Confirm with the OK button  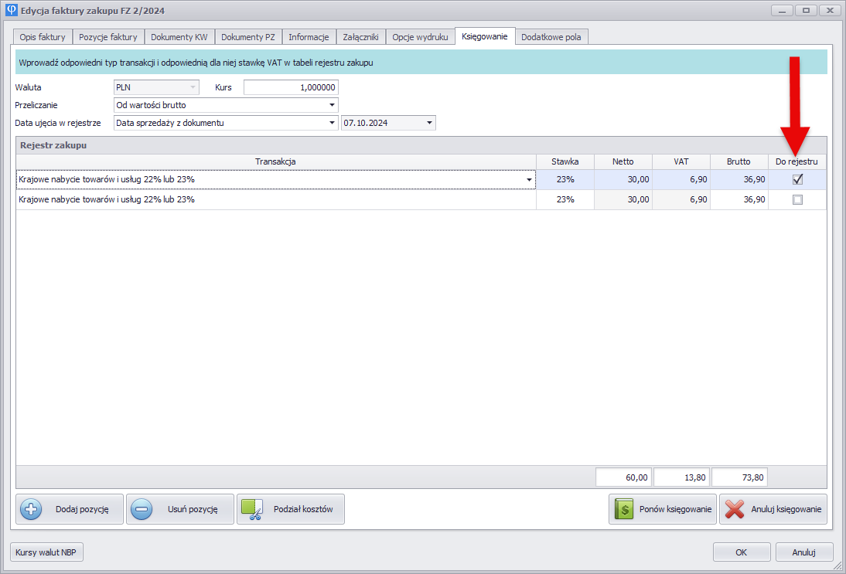click(741, 552)
